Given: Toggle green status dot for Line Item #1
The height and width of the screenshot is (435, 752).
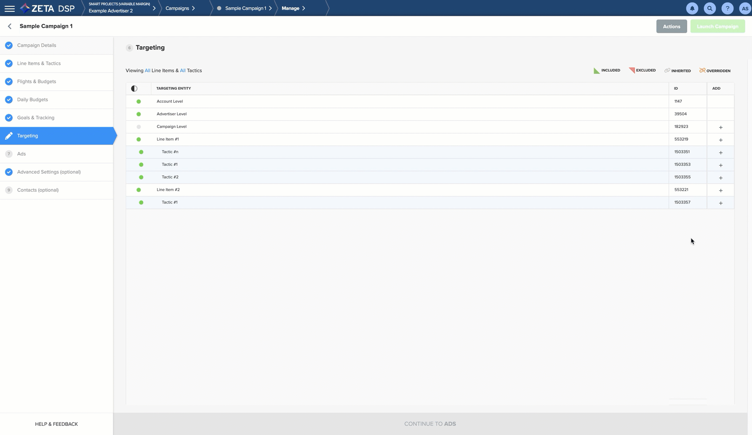Looking at the screenshot, I should pyautogui.click(x=139, y=139).
